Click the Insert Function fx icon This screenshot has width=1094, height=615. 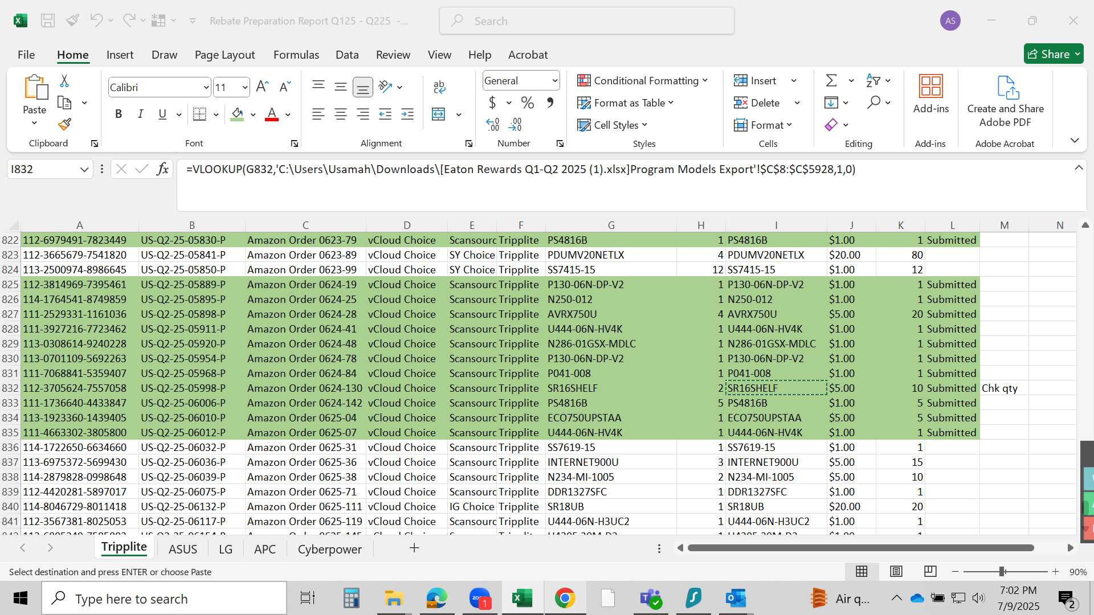tap(163, 169)
